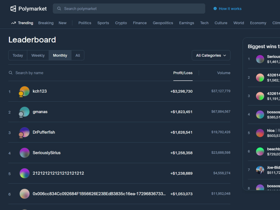Click the search icon beside Search by name

[x=11, y=73]
